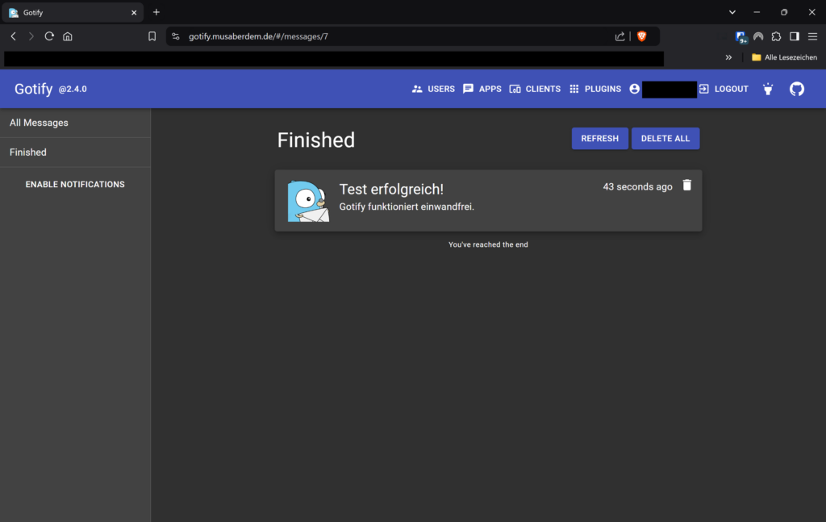Open the GitHub icon link

click(x=796, y=89)
